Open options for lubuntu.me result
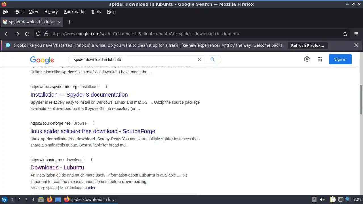Viewport: 363px width, 204px height. pyautogui.click(x=92, y=160)
